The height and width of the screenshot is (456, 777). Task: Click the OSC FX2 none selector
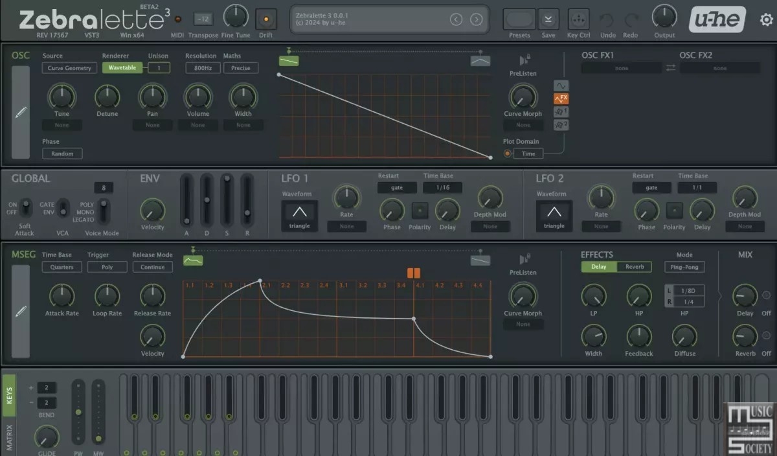(x=720, y=68)
